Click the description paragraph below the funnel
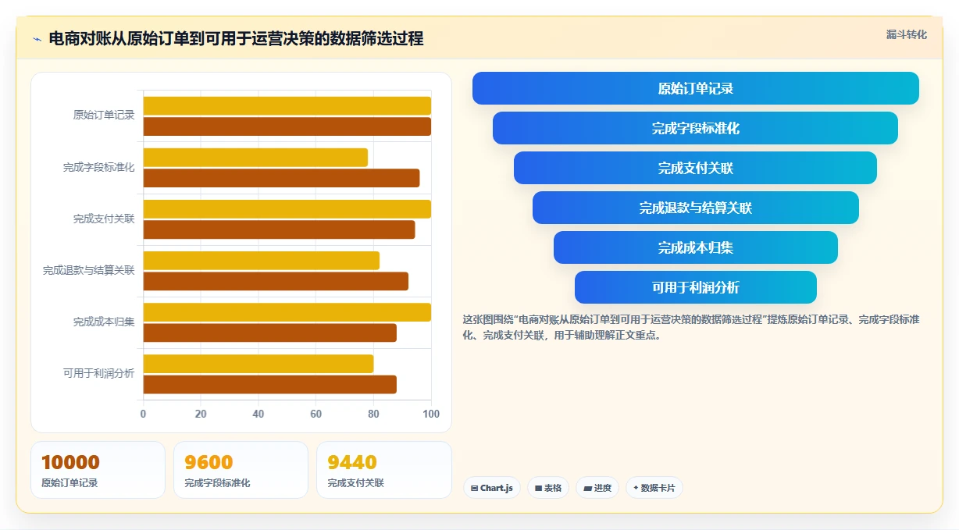 pyautogui.click(x=691, y=328)
